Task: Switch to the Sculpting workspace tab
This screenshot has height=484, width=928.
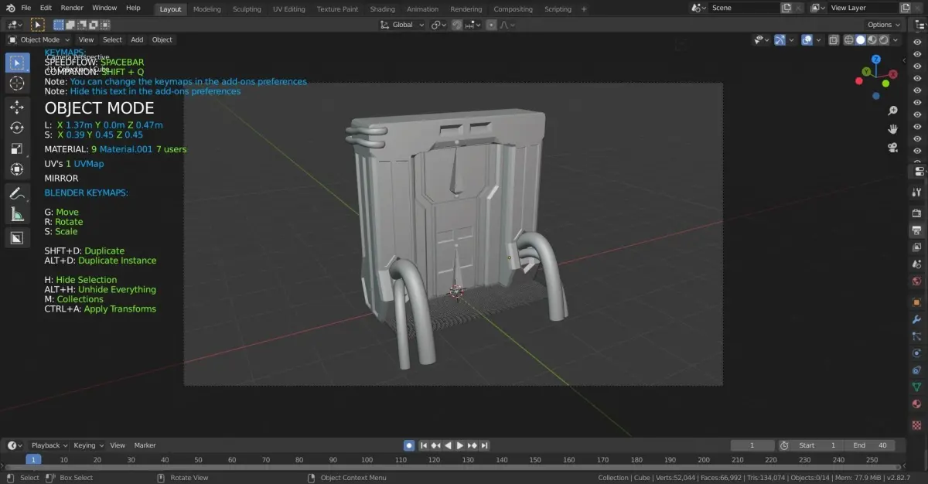Action: pos(247,9)
